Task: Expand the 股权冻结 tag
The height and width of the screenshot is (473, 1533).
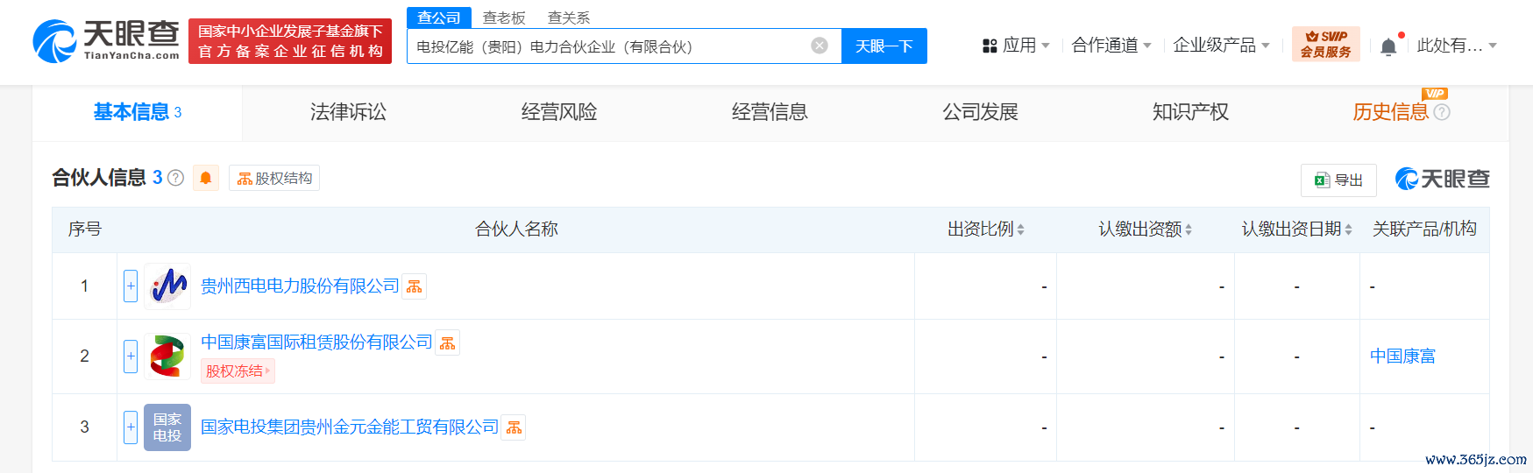Action: click(238, 371)
